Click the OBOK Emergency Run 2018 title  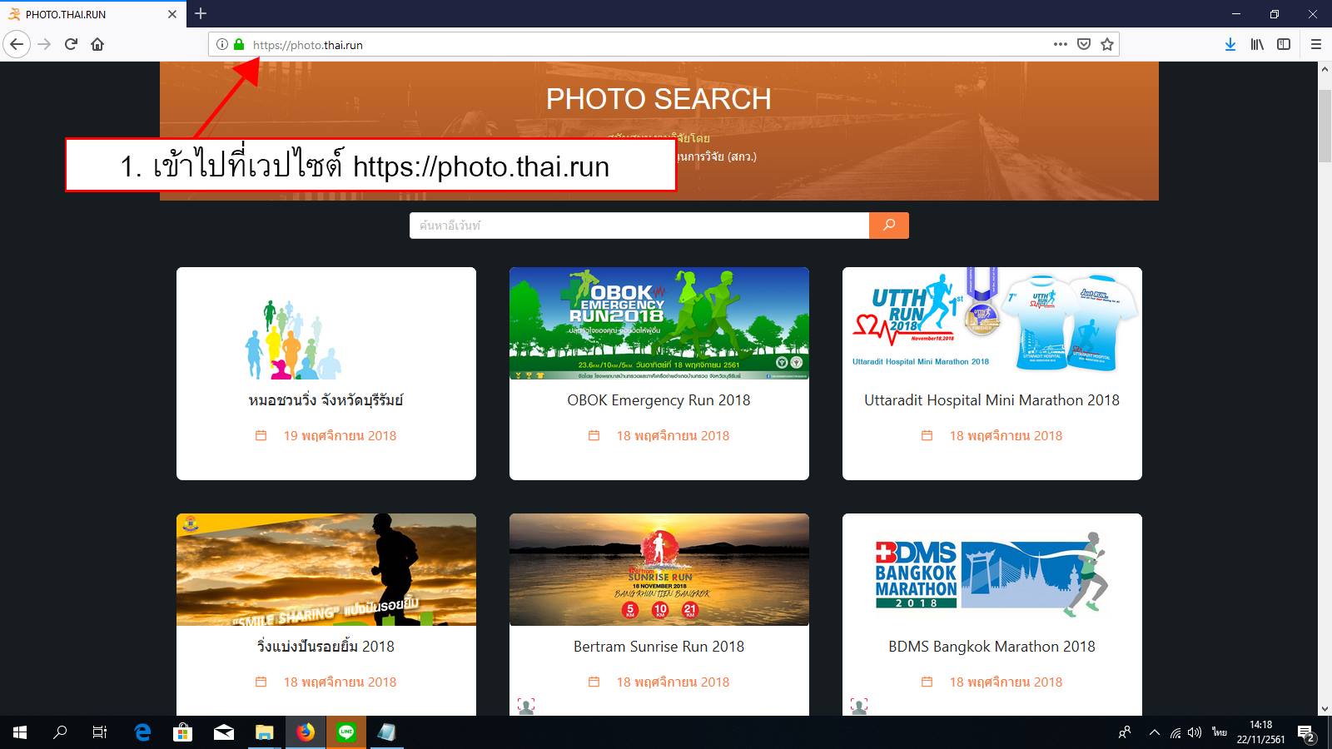[x=659, y=400]
